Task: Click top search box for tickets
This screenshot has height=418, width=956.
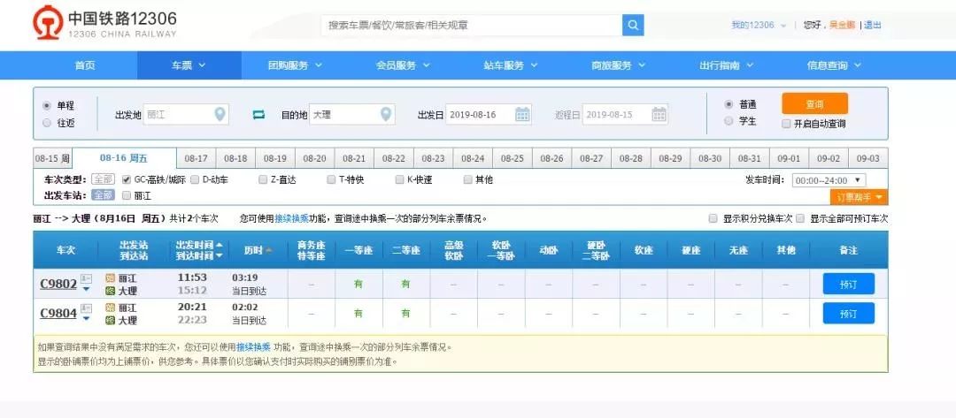Action: click(471, 25)
